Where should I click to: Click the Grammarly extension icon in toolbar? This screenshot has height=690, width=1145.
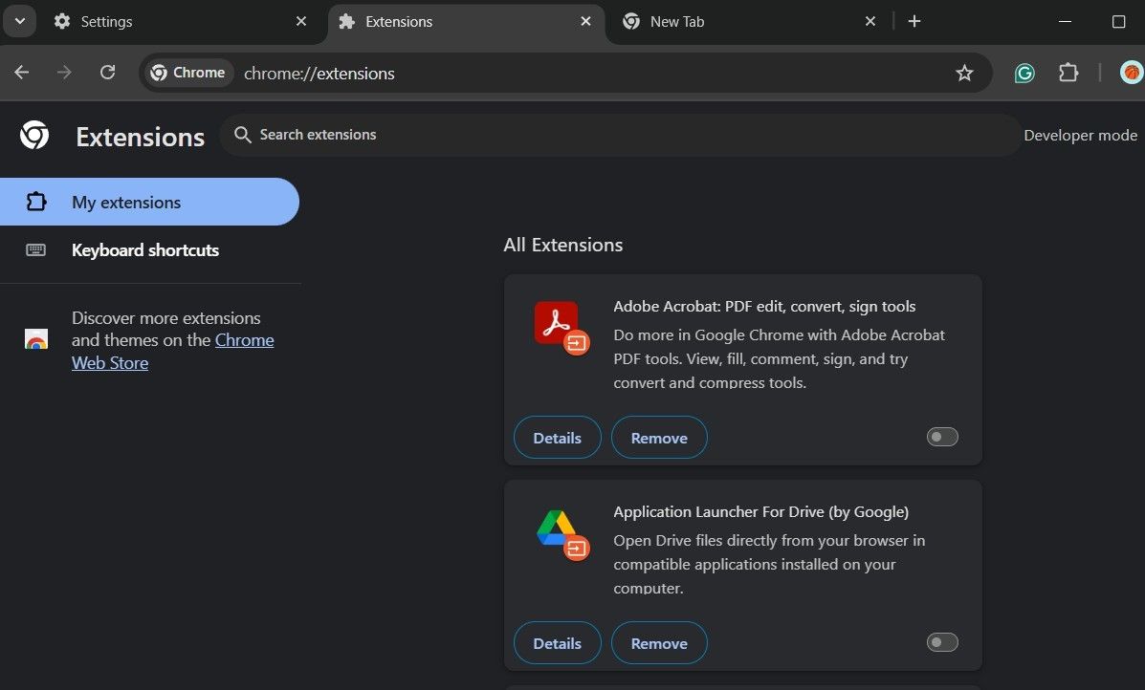coord(1024,74)
